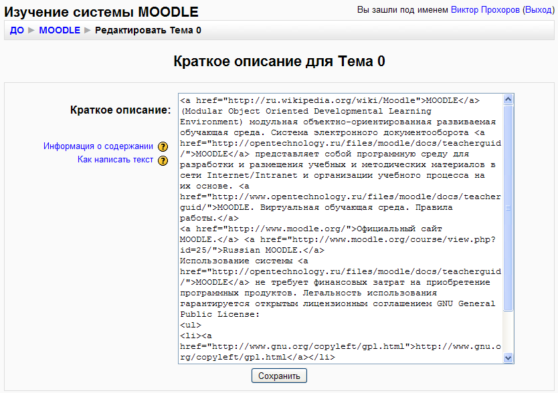558x393 pixels.
Task: Click the Редактировать Тема 0 breadcrumb text
Action: [x=148, y=30]
